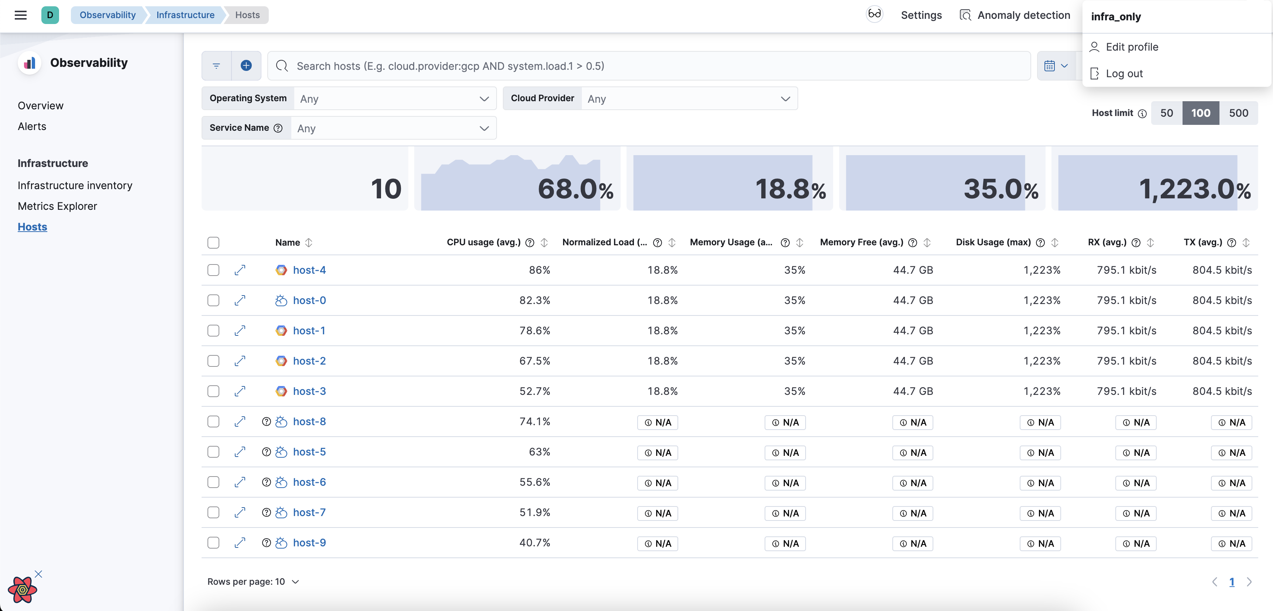
Task: Open the hamburger navigation menu
Action: (x=21, y=15)
